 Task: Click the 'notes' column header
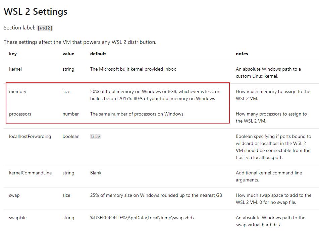pos(242,54)
